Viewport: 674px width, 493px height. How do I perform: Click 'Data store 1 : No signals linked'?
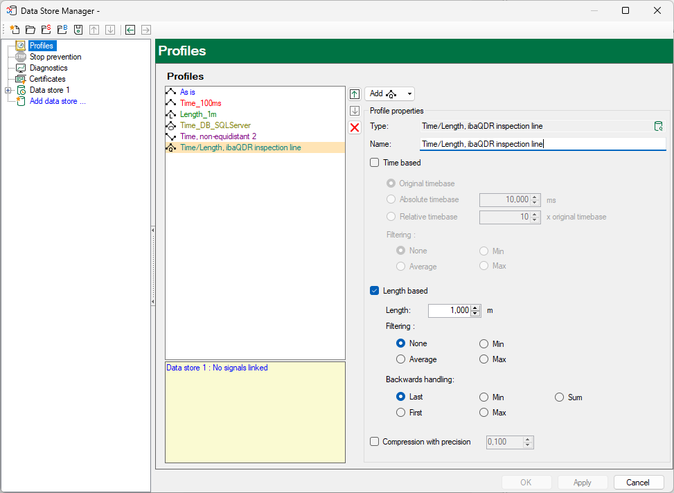coord(217,368)
